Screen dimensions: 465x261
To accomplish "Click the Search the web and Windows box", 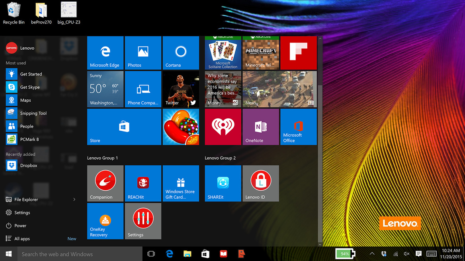I will (x=80, y=254).
